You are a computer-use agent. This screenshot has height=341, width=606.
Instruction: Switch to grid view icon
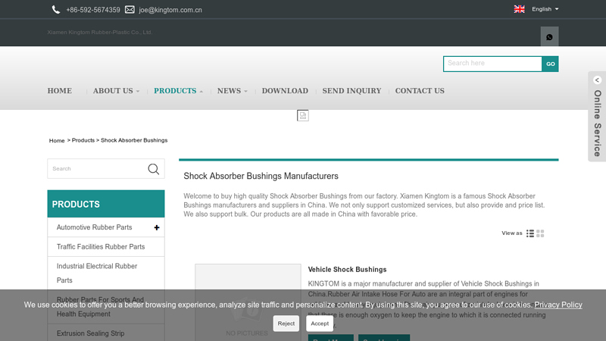[x=540, y=233]
